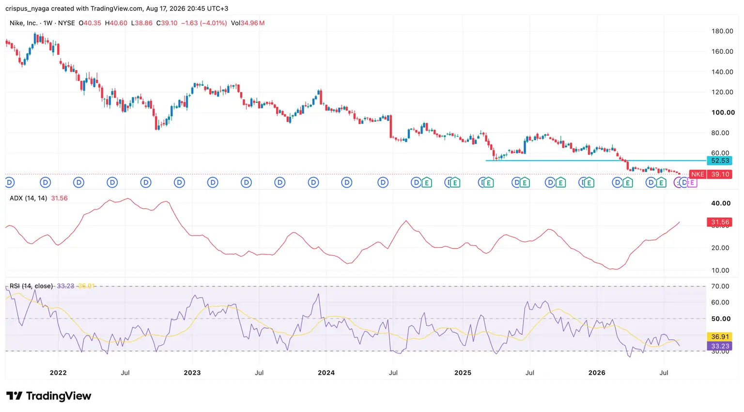
Task: Select the 40.00 ADX scale label
Action: tap(721, 203)
